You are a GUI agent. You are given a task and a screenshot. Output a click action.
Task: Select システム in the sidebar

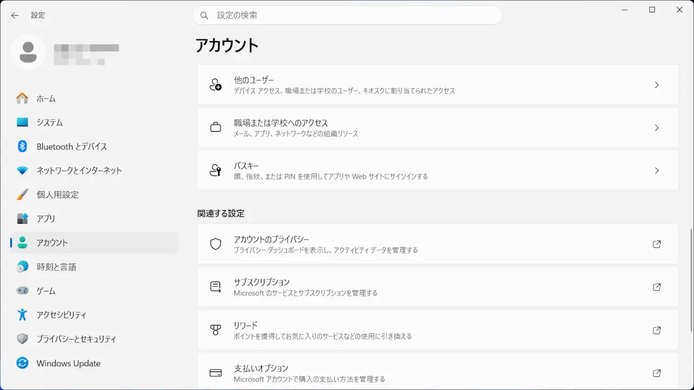click(49, 122)
